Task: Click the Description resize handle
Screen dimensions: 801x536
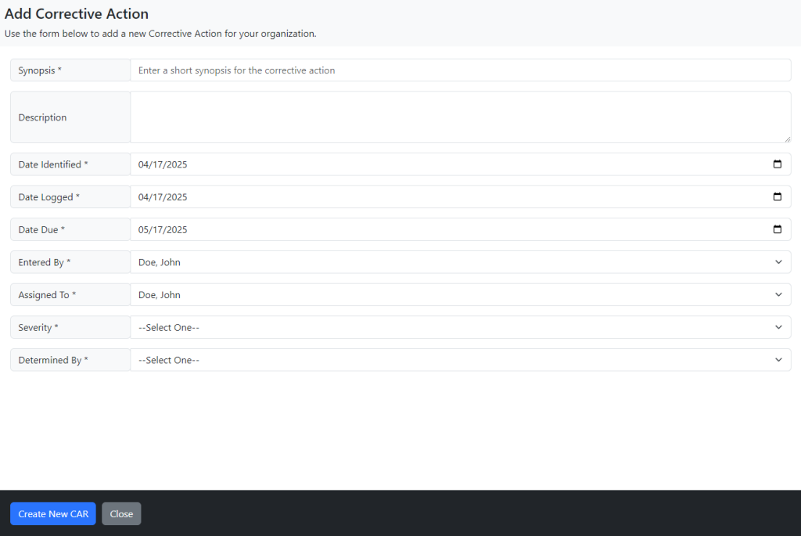Action: point(787,139)
